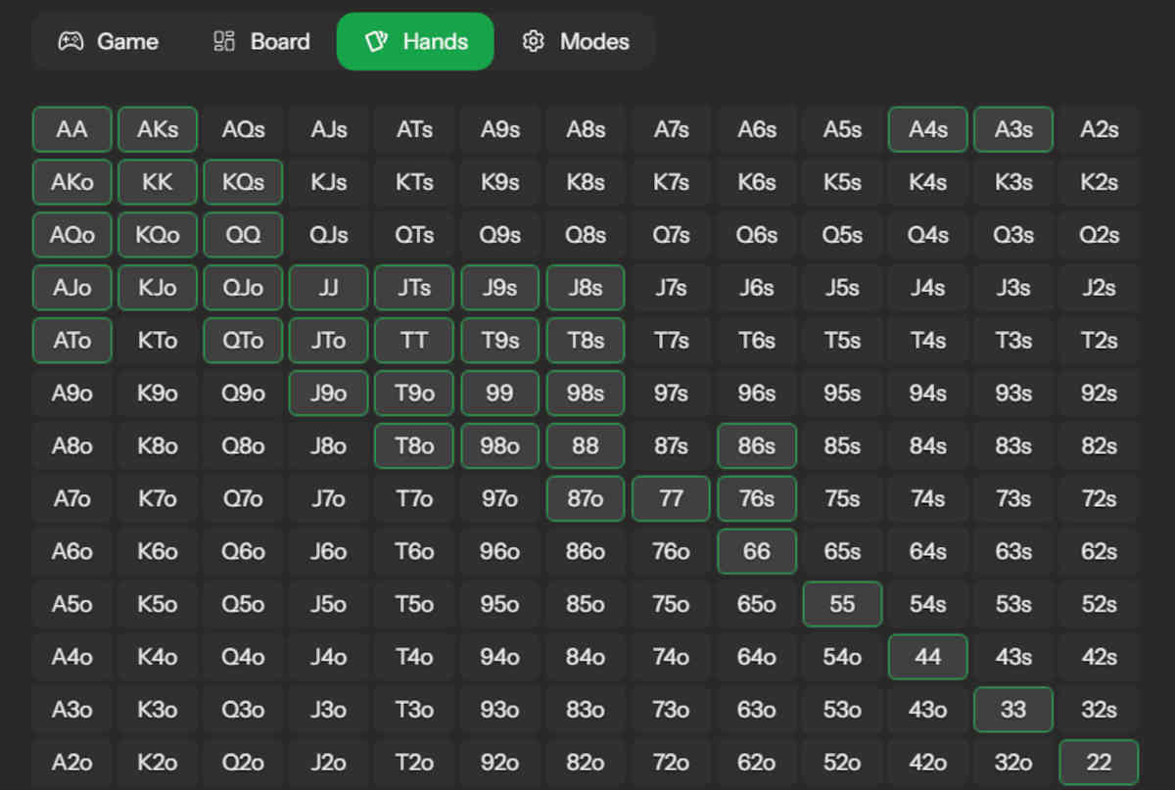Image resolution: width=1175 pixels, height=790 pixels.
Task: Deselect the 22 pocket pair
Action: (x=1099, y=762)
